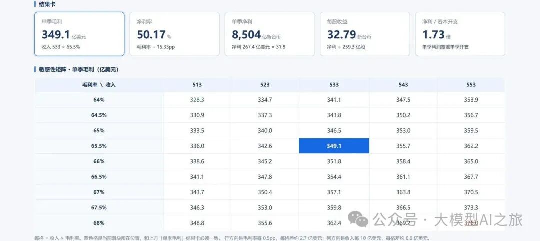Click the 350.2 matrix cell
This screenshot has width=540, height=241.
(403, 115)
